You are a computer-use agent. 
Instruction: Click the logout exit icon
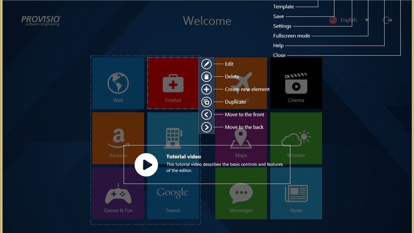pos(387,20)
